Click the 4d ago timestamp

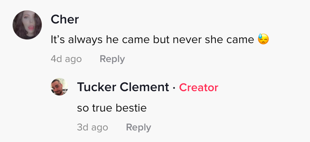[66, 59]
